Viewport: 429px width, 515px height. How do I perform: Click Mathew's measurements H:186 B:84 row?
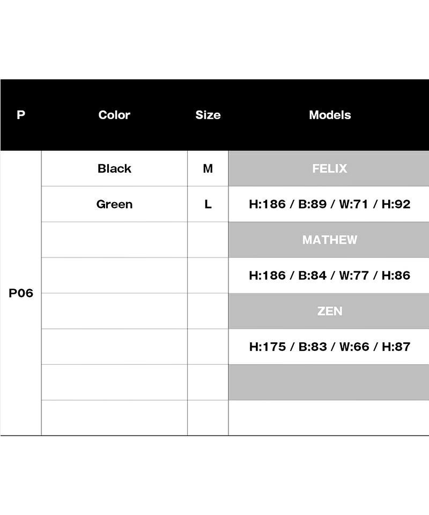(x=329, y=276)
